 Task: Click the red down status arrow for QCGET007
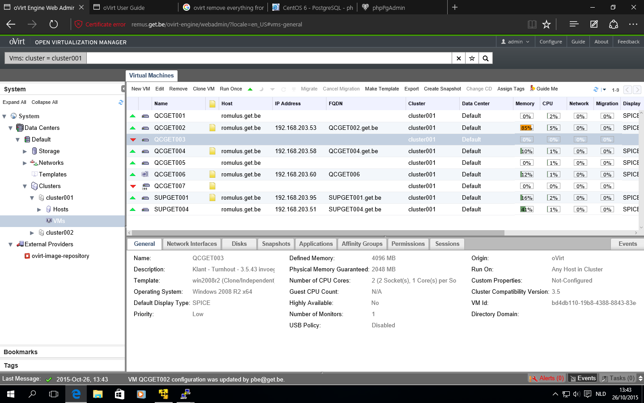coord(133,186)
